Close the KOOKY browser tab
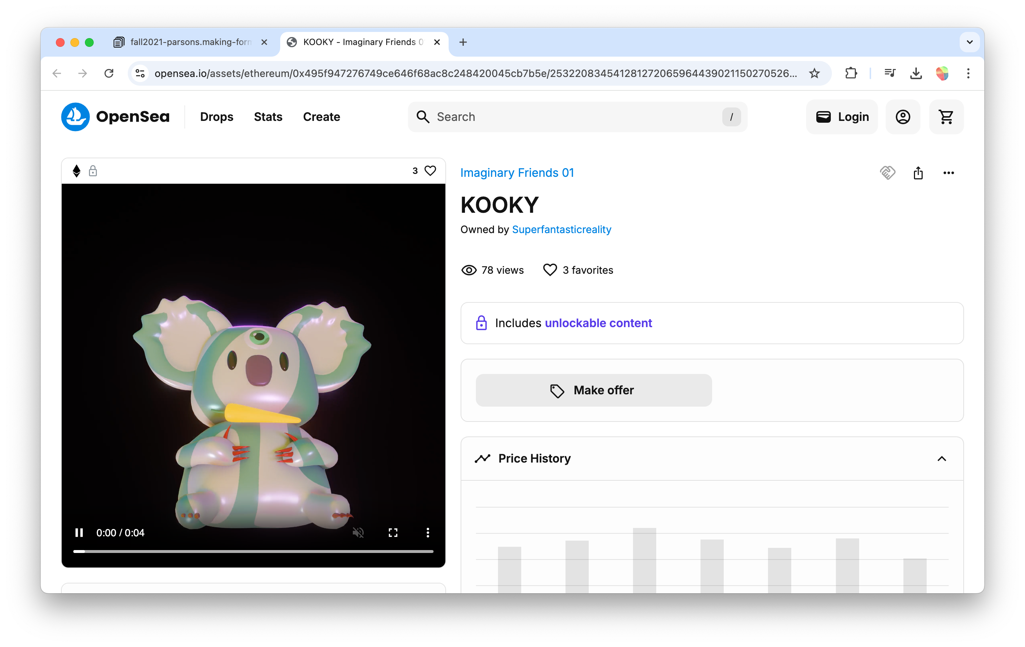The image size is (1025, 647). [x=437, y=42]
